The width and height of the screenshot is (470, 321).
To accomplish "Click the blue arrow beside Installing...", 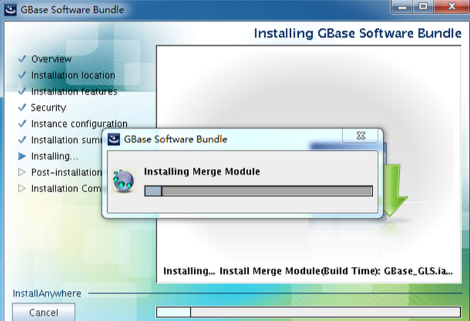I will click(22, 156).
